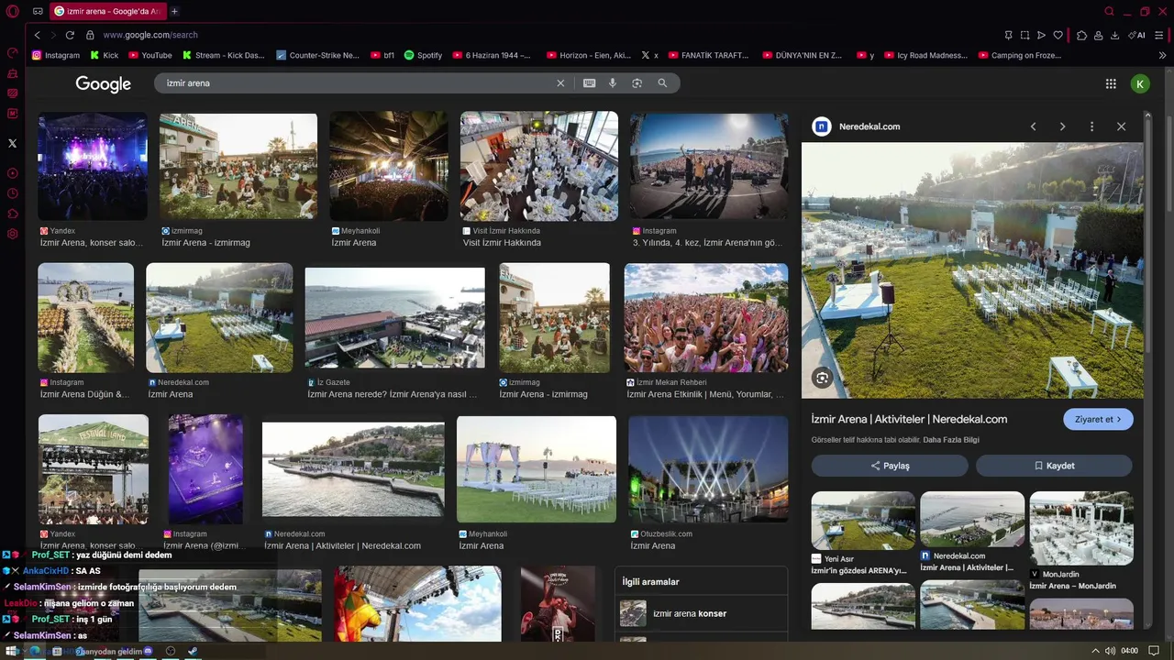This screenshot has width=1174, height=660.
Task: Go back to the previous page
Action: pos(37,35)
